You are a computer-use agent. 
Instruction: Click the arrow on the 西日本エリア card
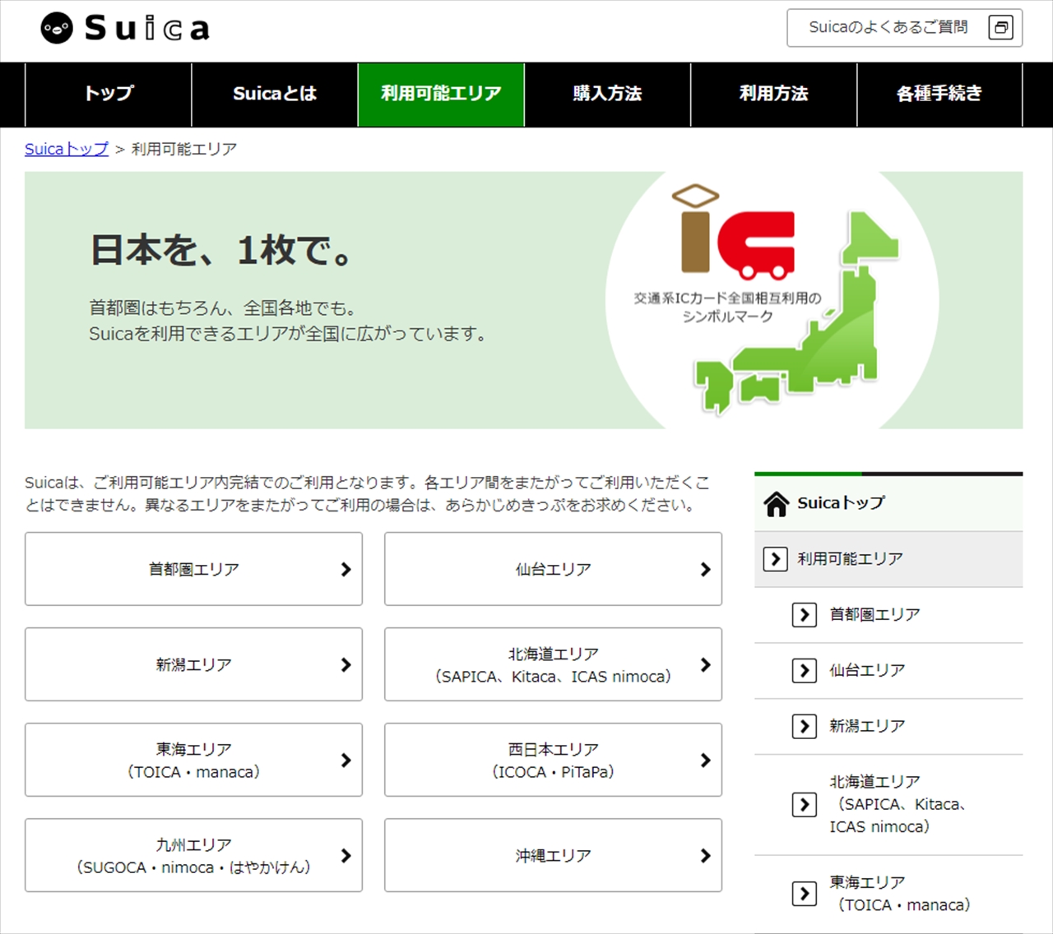[705, 760]
